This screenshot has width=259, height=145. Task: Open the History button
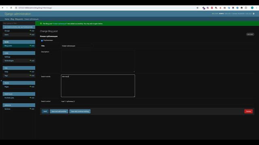coord(250,34)
